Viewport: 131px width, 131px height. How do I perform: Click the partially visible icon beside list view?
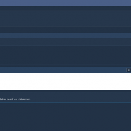pyautogui.click(x=131, y=70)
